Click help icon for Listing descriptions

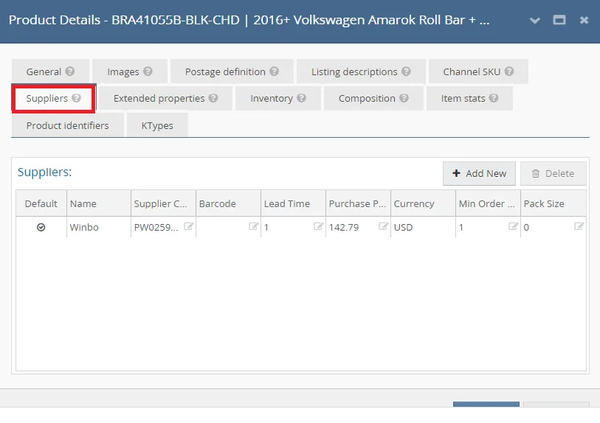pyautogui.click(x=406, y=71)
